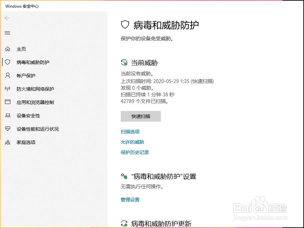
Task: Select 病毒和威胁防护 in sidebar
Action: (33, 62)
